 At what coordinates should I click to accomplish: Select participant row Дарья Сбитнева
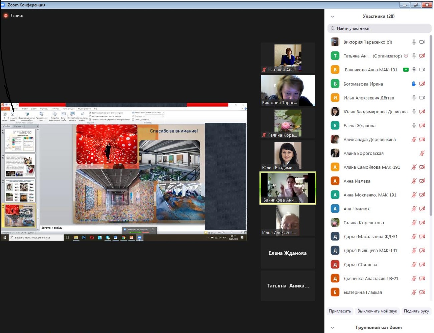(x=378, y=265)
